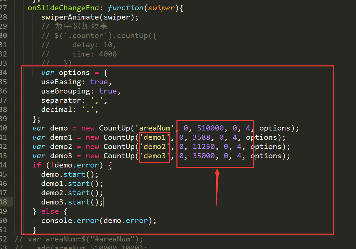Click the demo1.start(); statement
Image resolution: width=356 pixels, height=249 pixels.
coord(72,184)
